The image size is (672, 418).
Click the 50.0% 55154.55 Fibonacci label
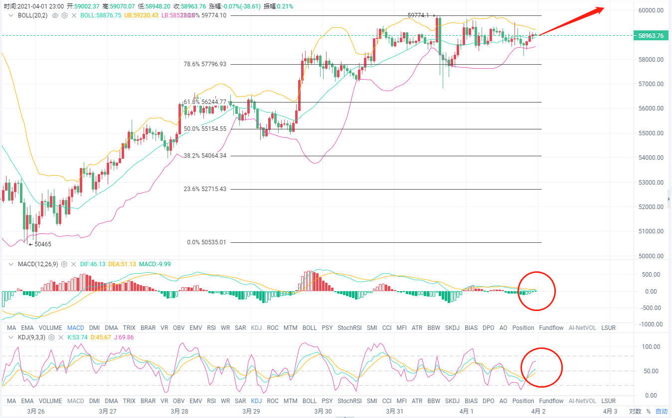tap(205, 129)
